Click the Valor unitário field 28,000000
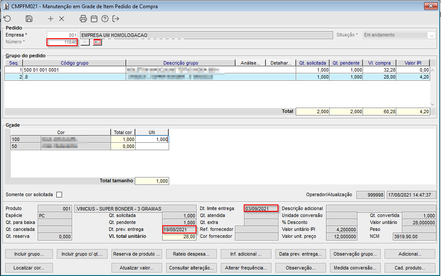The width and height of the screenshot is (441, 276). click(x=419, y=223)
